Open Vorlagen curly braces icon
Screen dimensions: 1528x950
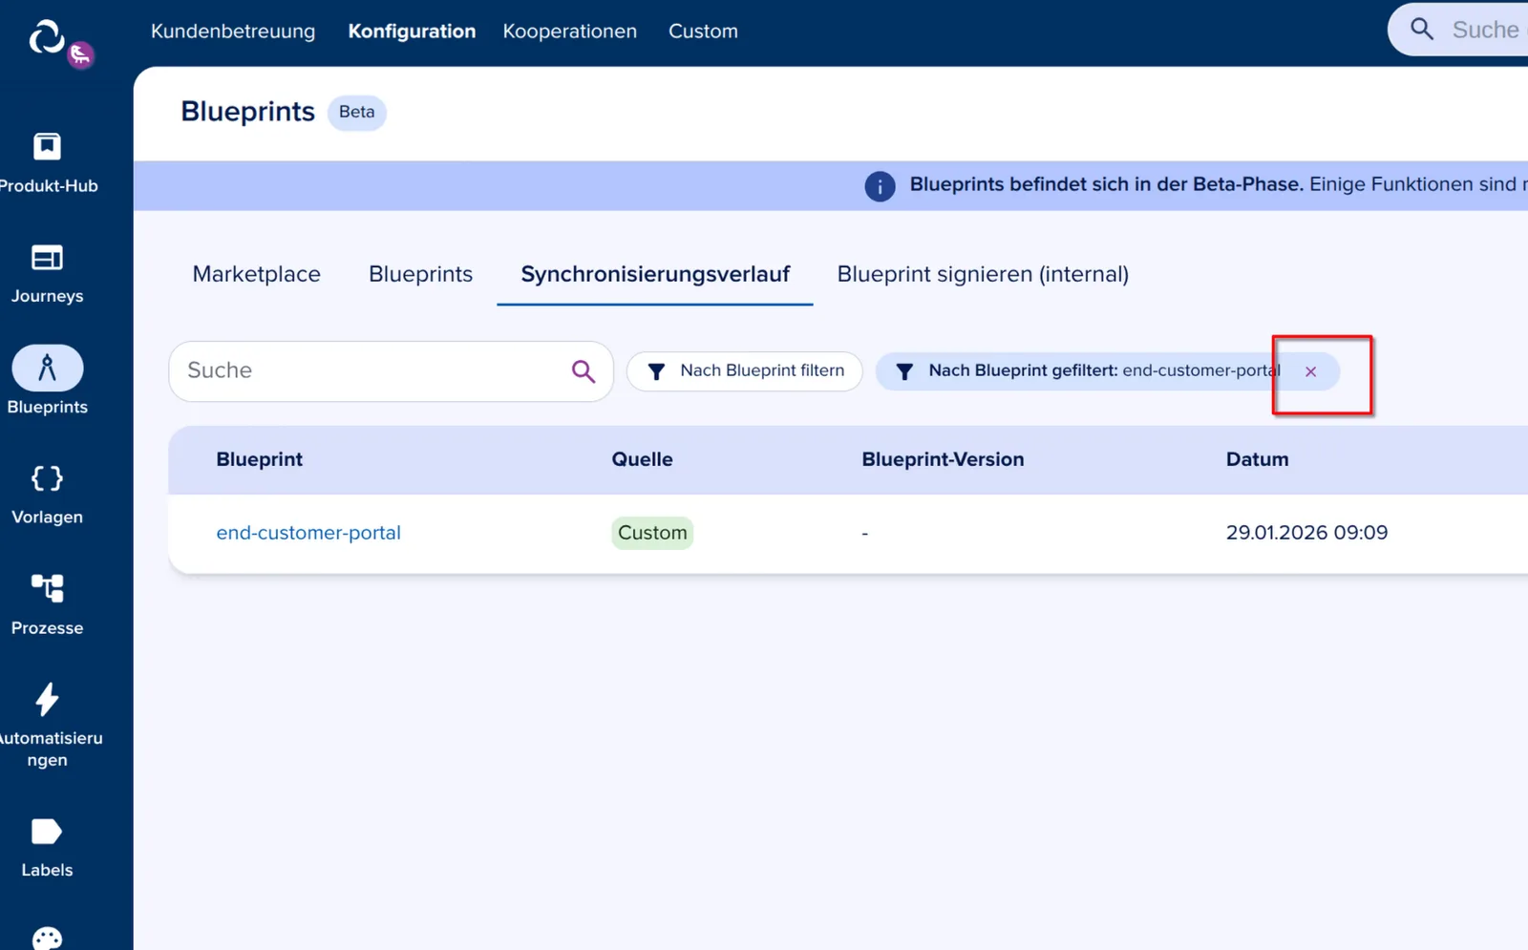47,478
